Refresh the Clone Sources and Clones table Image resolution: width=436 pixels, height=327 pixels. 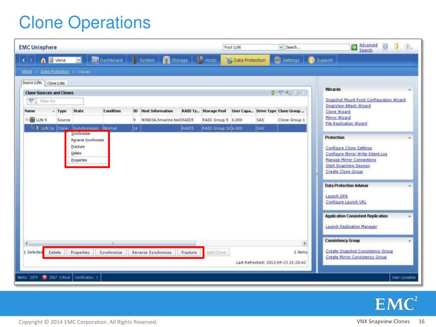pyautogui.click(x=273, y=92)
